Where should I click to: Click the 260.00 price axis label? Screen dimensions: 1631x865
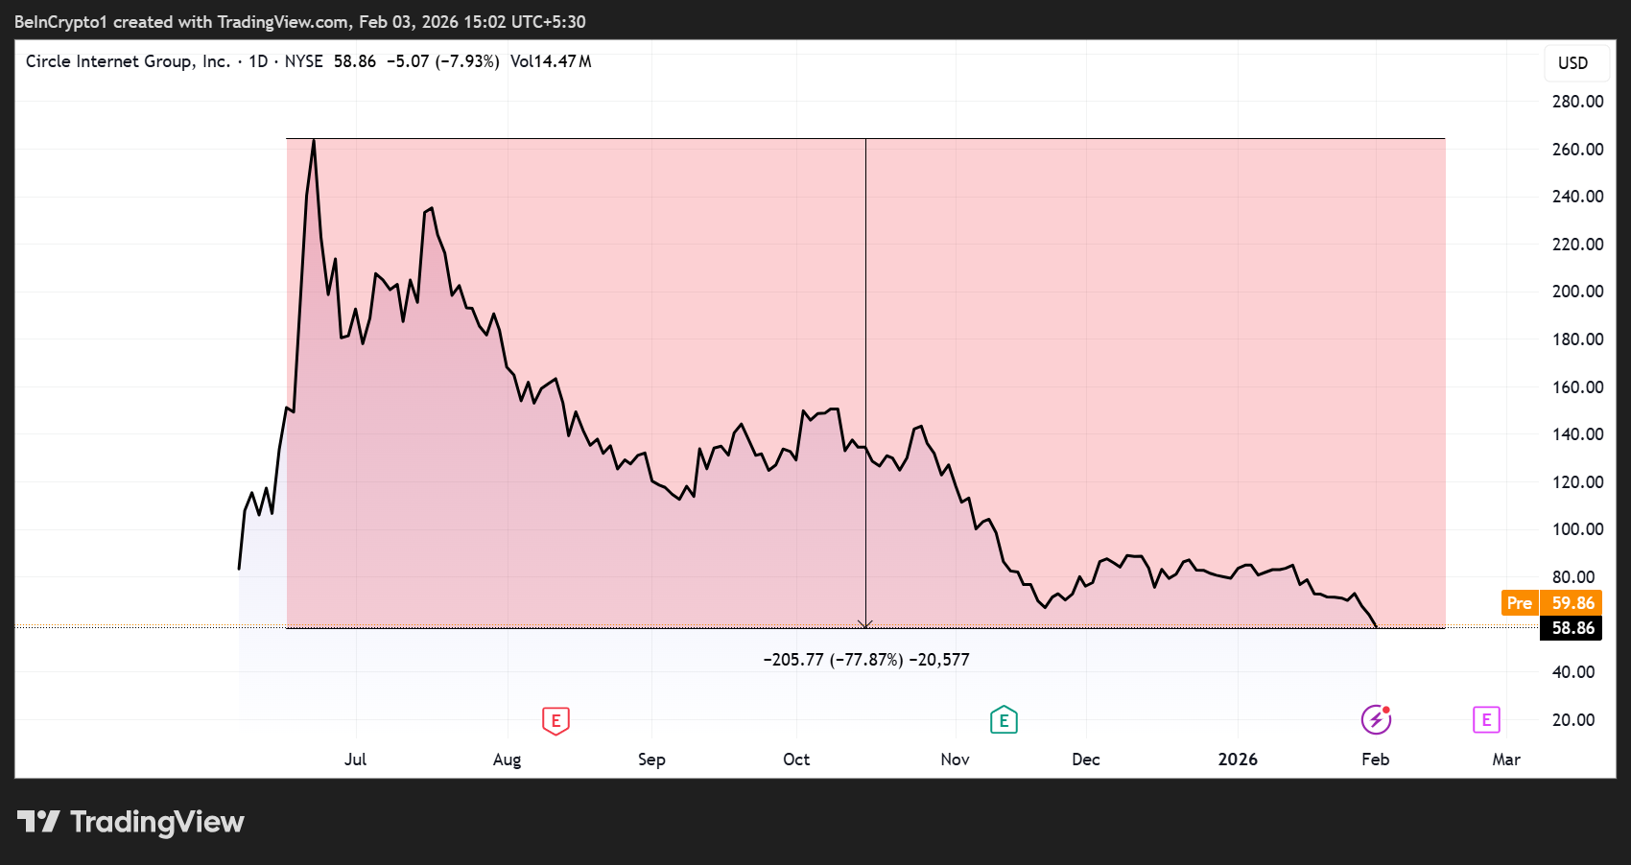pyautogui.click(x=1578, y=150)
